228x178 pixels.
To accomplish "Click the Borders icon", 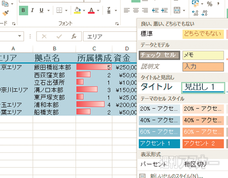I will 59,10.
